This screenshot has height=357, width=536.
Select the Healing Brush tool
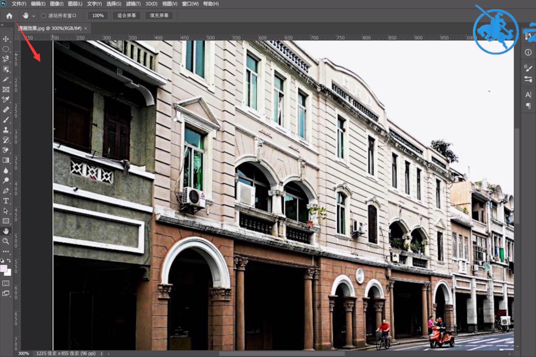coord(6,109)
